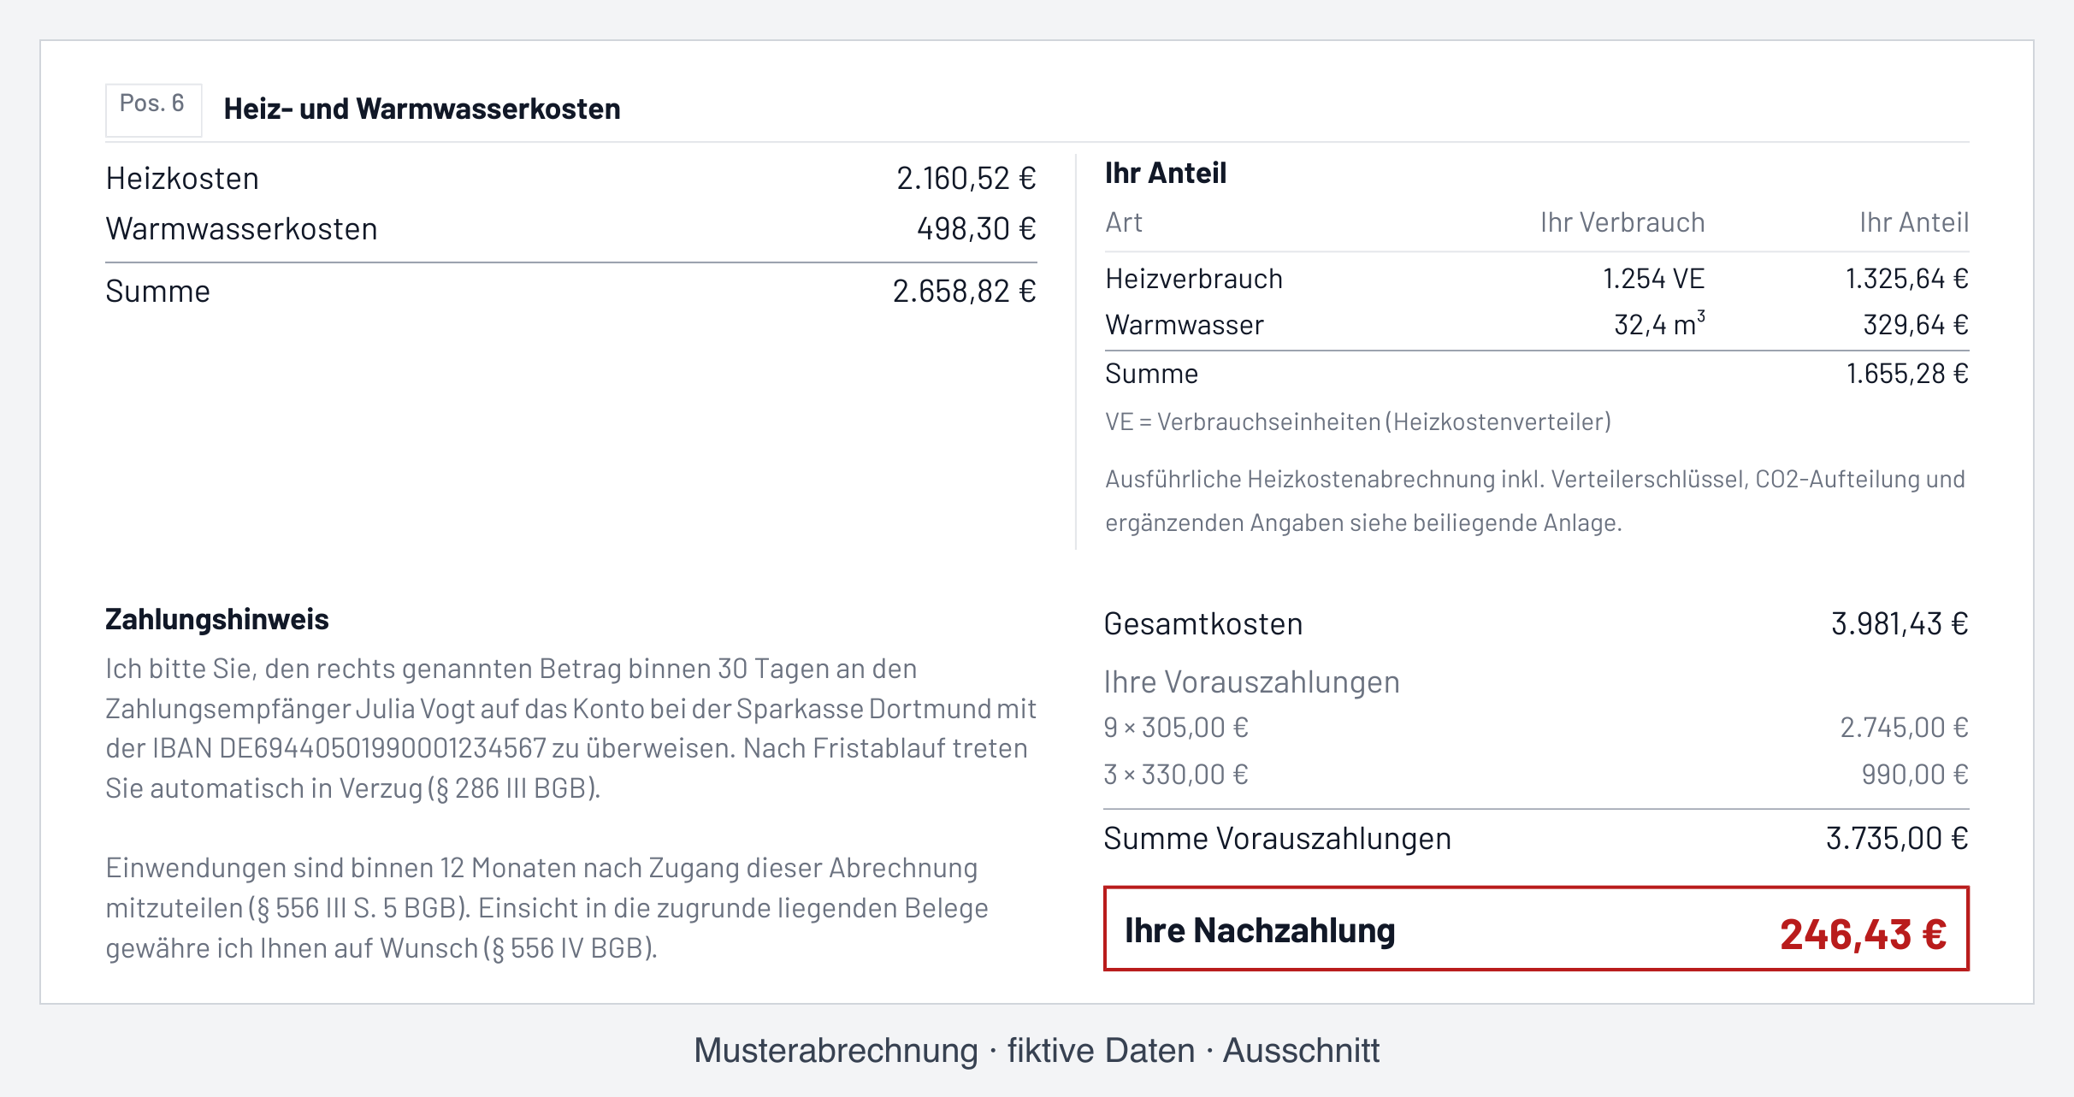Click the 'Gesamtkosten' label
This screenshot has width=2074, height=1097.
click(1203, 624)
